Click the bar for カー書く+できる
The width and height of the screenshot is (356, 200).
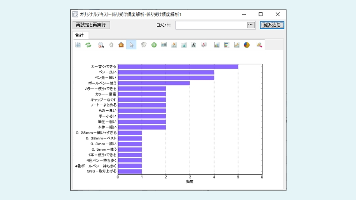click(x=178, y=67)
